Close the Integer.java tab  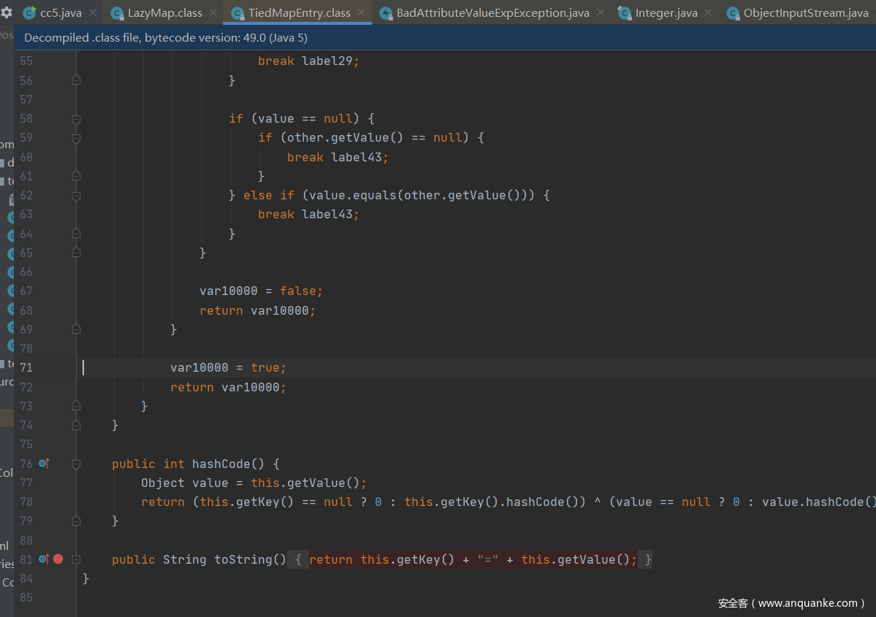pos(708,12)
